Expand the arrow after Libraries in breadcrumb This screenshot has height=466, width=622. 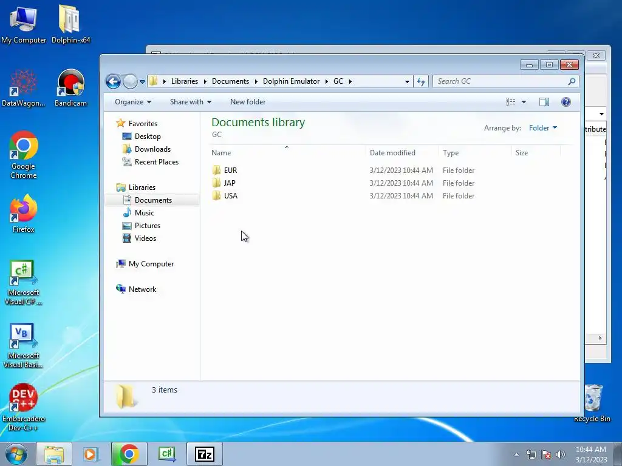pyautogui.click(x=205, y=82)
